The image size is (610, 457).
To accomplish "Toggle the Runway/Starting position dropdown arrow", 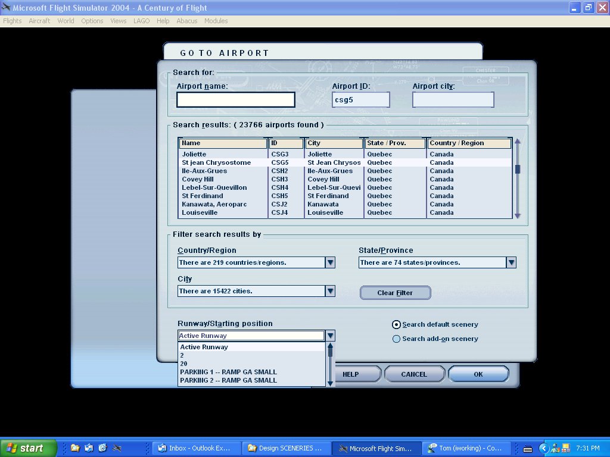I will [x=330, y=336].
